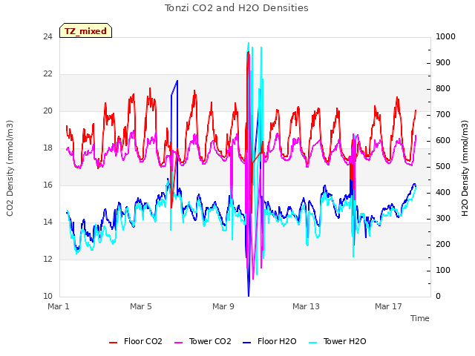Click the 500 value on right axis
The image size is (475, 356).
[443, 166]
